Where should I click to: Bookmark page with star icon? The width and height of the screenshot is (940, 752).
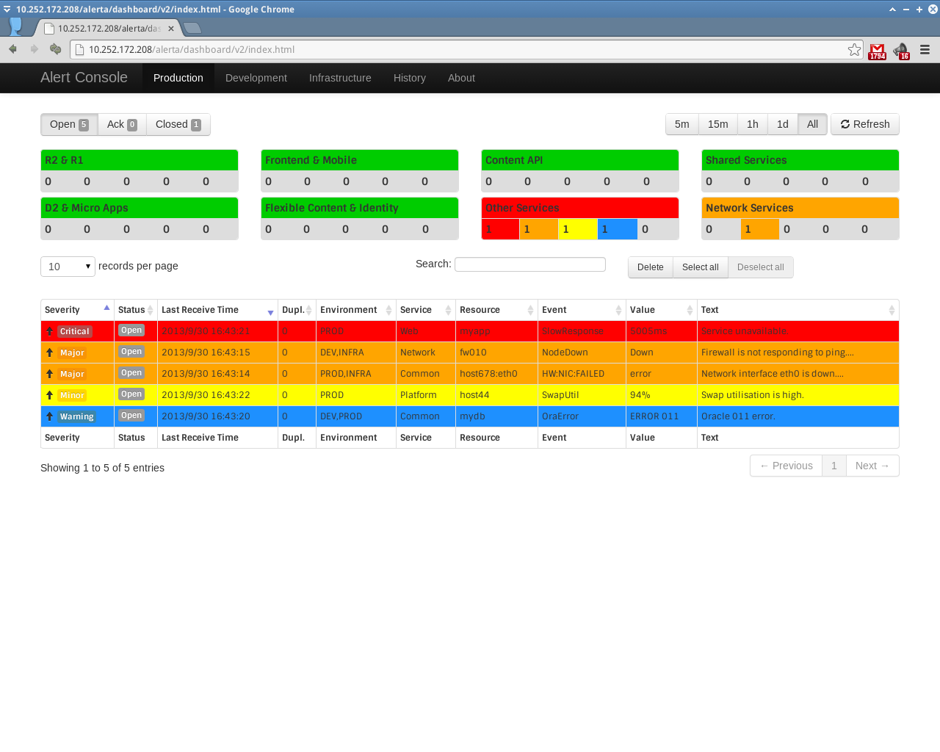[x=854, y=49]
